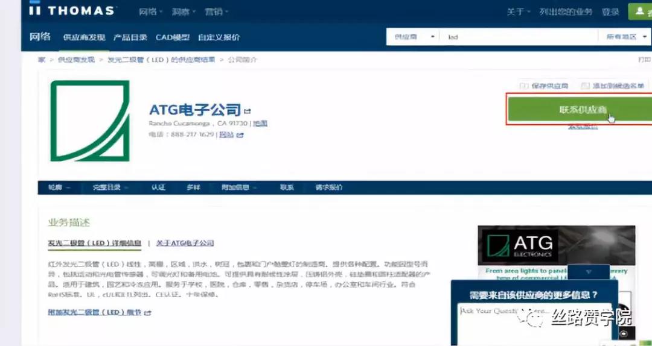Click the ATG company logo image
The image size is (652, 346).
[x=90, y=121]
